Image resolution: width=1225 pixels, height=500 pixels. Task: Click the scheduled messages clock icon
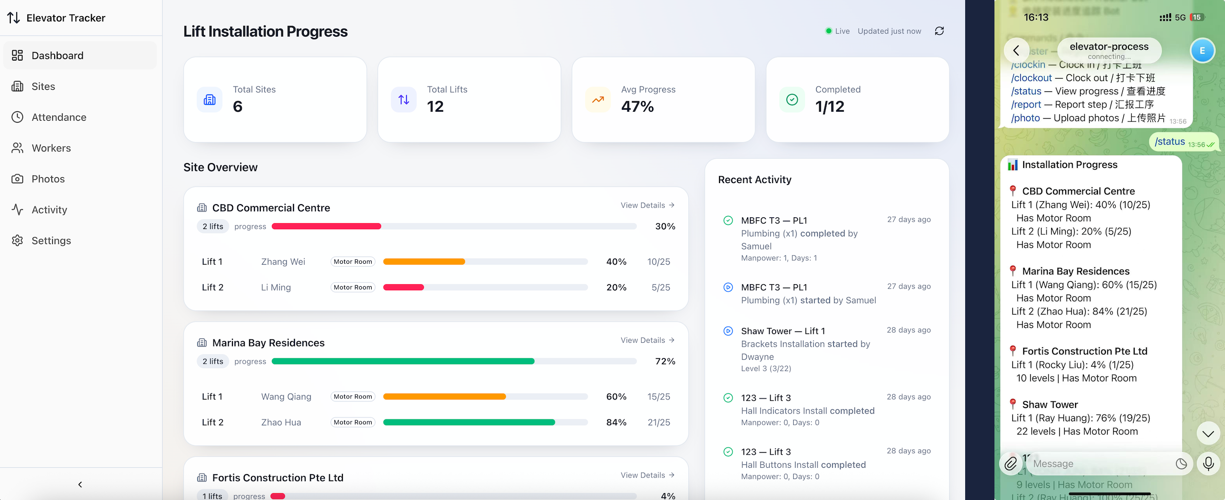(1181, 463)
